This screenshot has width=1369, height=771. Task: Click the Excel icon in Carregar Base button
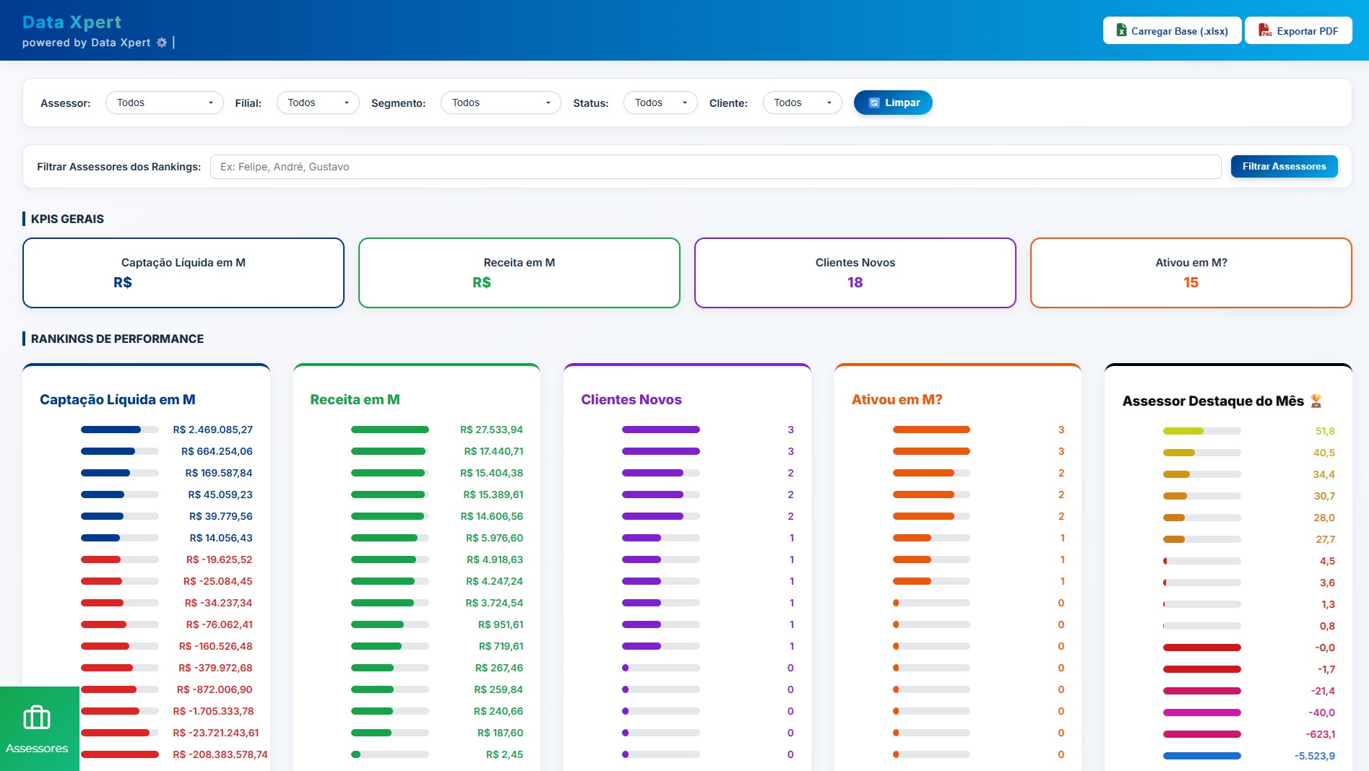click(x=1121, y=30)
